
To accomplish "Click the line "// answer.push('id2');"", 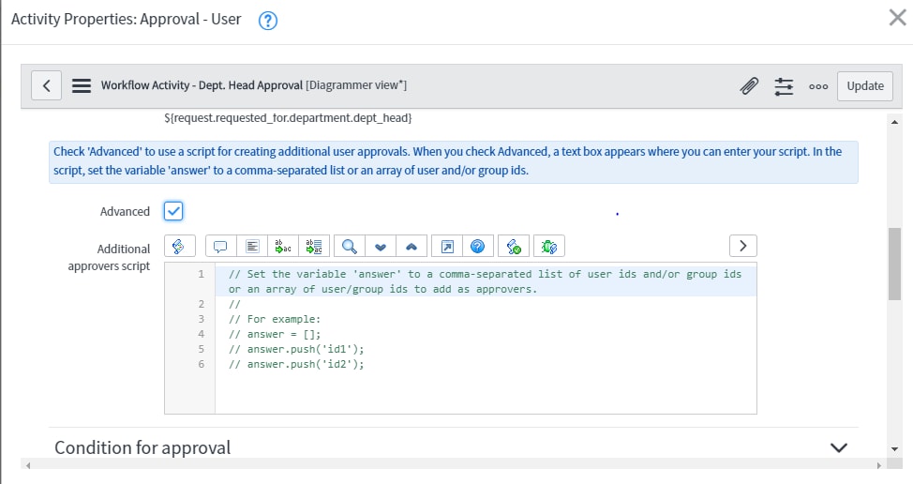I will click(x=296, y=365).
